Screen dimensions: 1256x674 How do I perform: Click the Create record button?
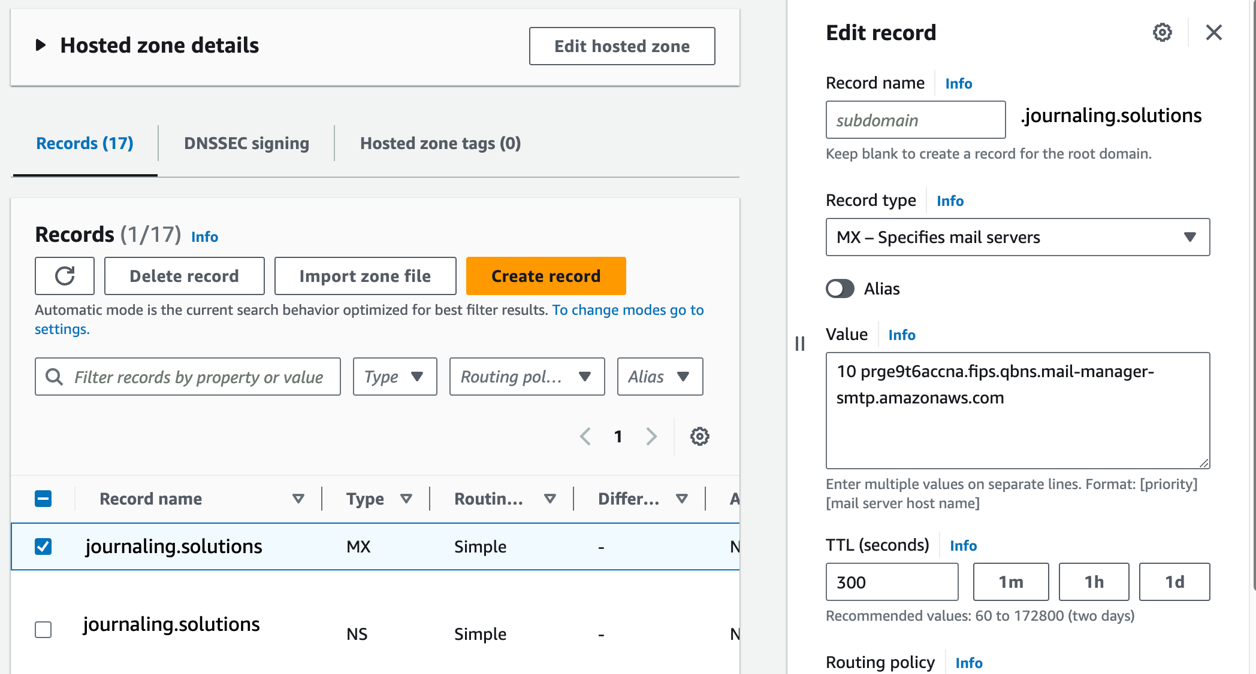click(545, 276)
